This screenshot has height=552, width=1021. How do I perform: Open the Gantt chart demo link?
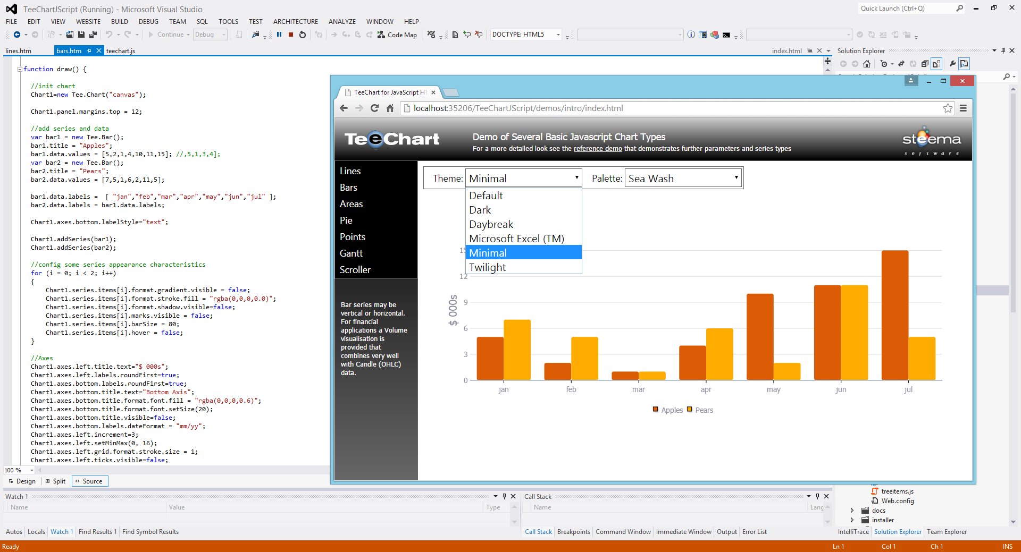click(x=351, y=253)
